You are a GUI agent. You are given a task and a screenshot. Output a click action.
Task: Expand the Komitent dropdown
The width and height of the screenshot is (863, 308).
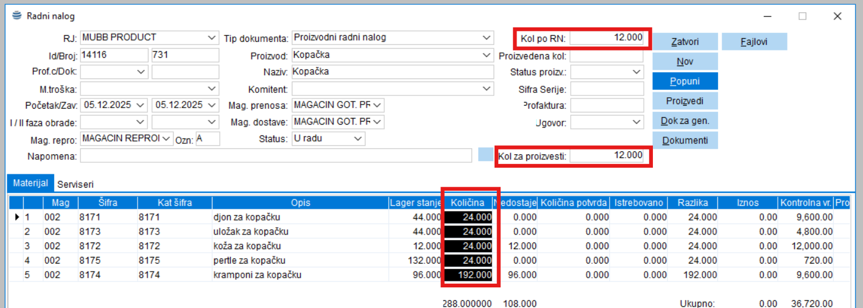[486, 89]
